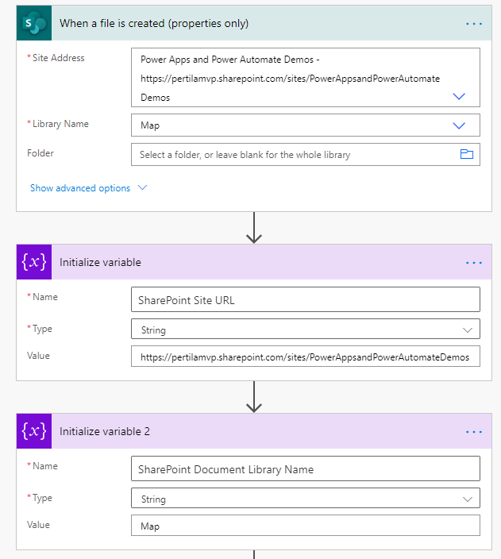Open Type dropdown in Initialize variable 2
The width and height of the screenshot is (501, 559).
point(467,499)
